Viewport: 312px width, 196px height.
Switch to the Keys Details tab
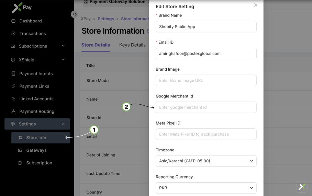[132, 45]
